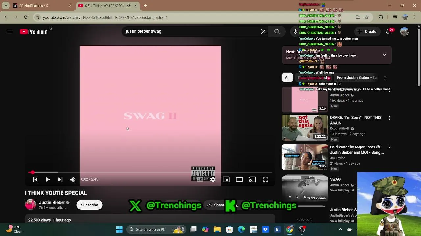Open Task View on taskbar

(x=193, y=229)
